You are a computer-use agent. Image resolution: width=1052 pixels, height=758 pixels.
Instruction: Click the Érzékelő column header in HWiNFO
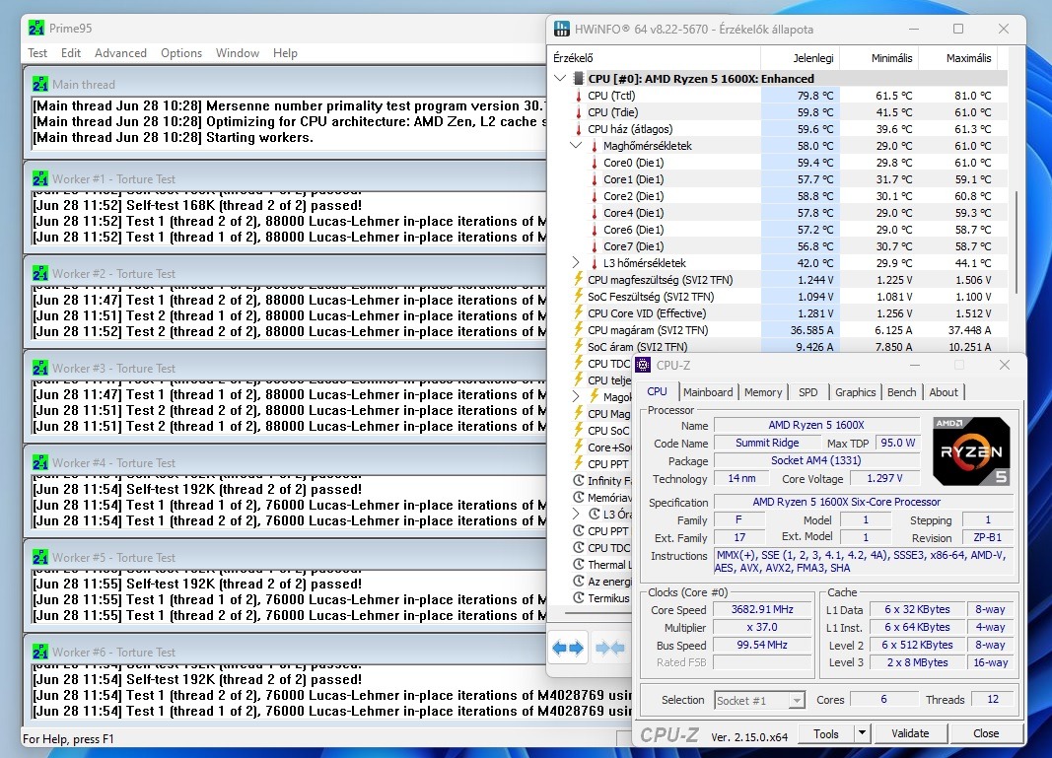click(x=654, y=58)
